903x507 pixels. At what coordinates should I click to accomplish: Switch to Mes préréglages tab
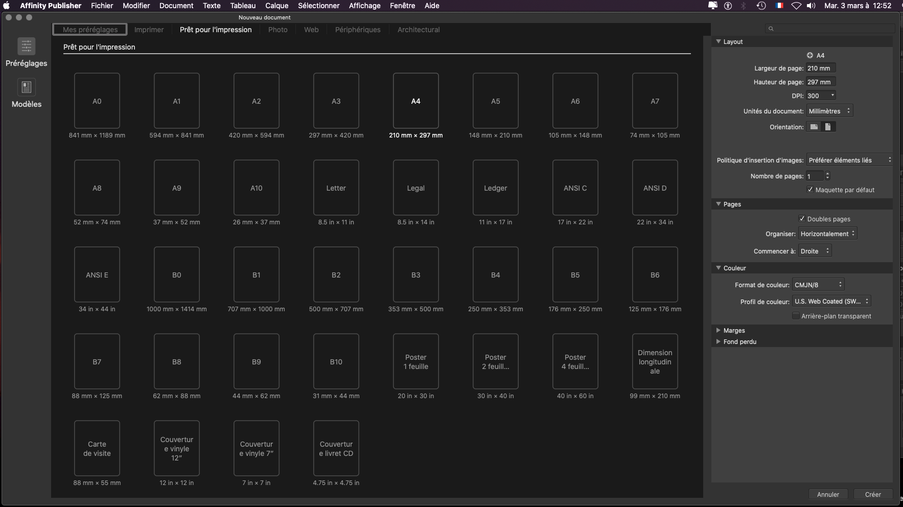pos(90,30)
